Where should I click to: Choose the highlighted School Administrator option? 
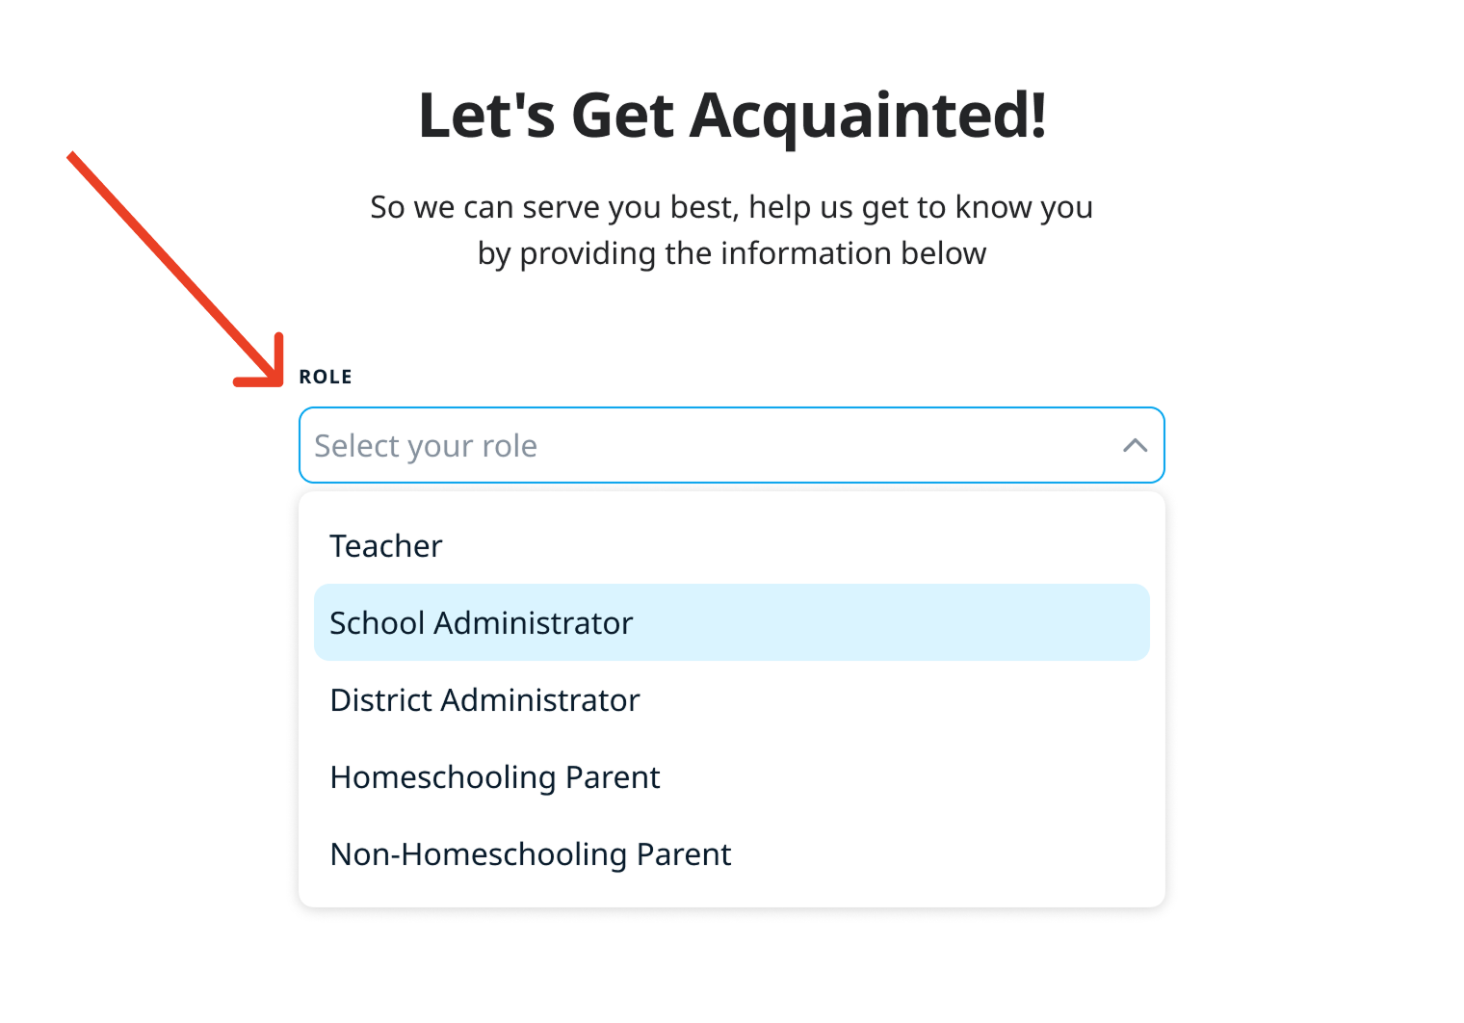481,623
